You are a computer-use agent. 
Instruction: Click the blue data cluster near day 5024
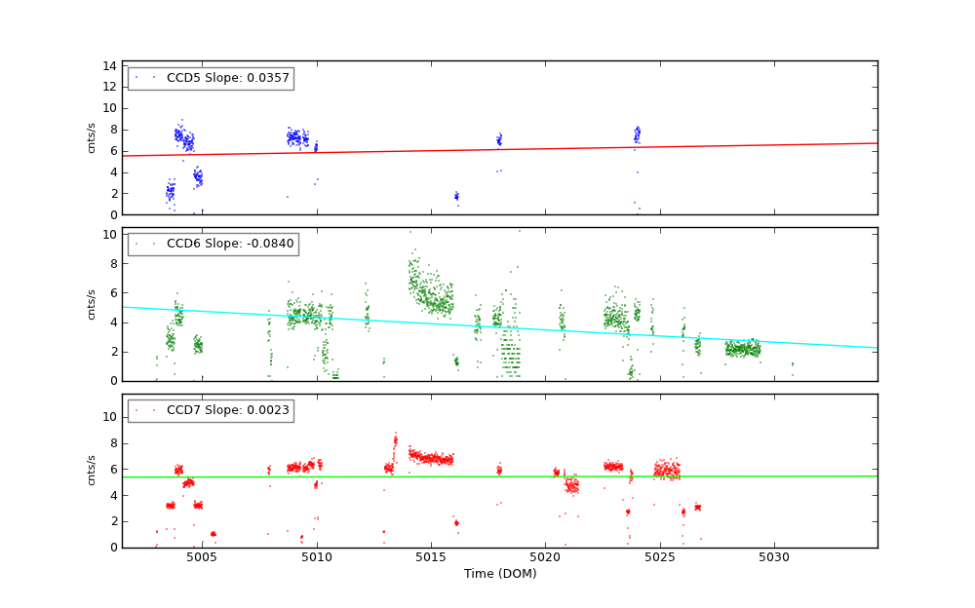[x=637, y=134]
